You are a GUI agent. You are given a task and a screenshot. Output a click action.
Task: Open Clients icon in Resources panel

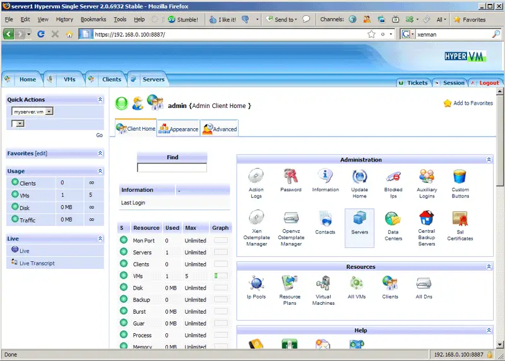(390, 287)
